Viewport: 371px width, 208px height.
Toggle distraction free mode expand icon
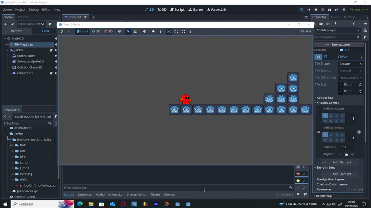tap(306, 17)
